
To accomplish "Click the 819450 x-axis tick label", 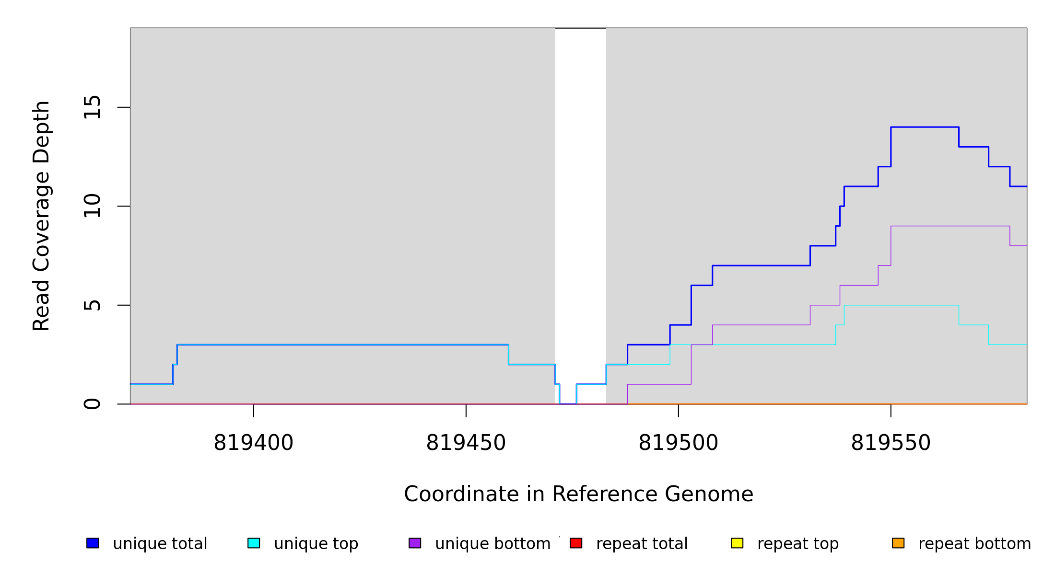I will click(466, 443).
